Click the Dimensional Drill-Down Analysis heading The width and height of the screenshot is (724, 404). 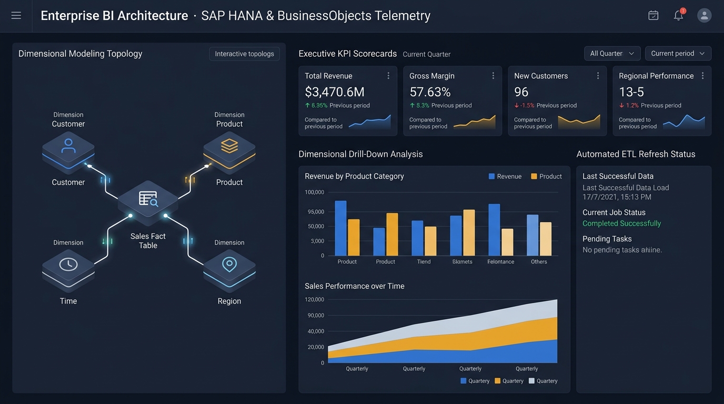point(360,154)
